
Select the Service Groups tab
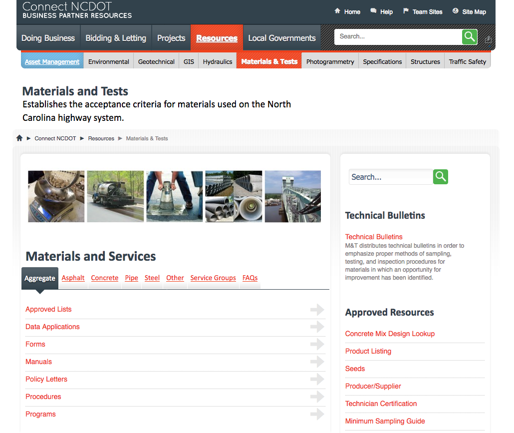pos(213,278)
